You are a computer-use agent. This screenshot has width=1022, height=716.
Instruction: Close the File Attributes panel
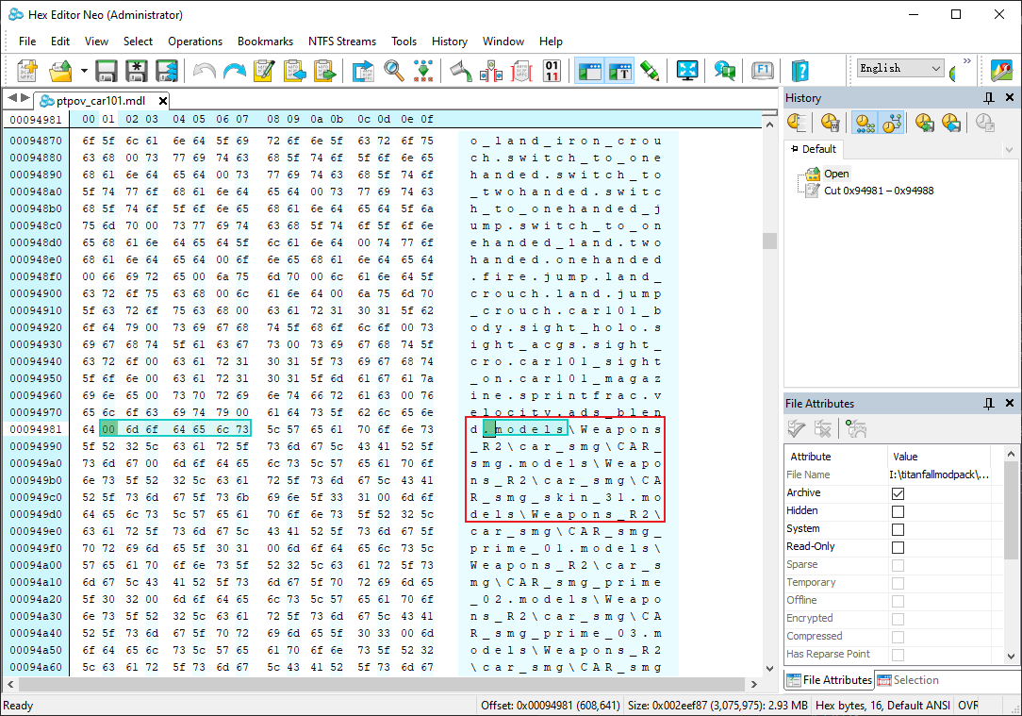pyautogui.click(x=1010, y=403)
